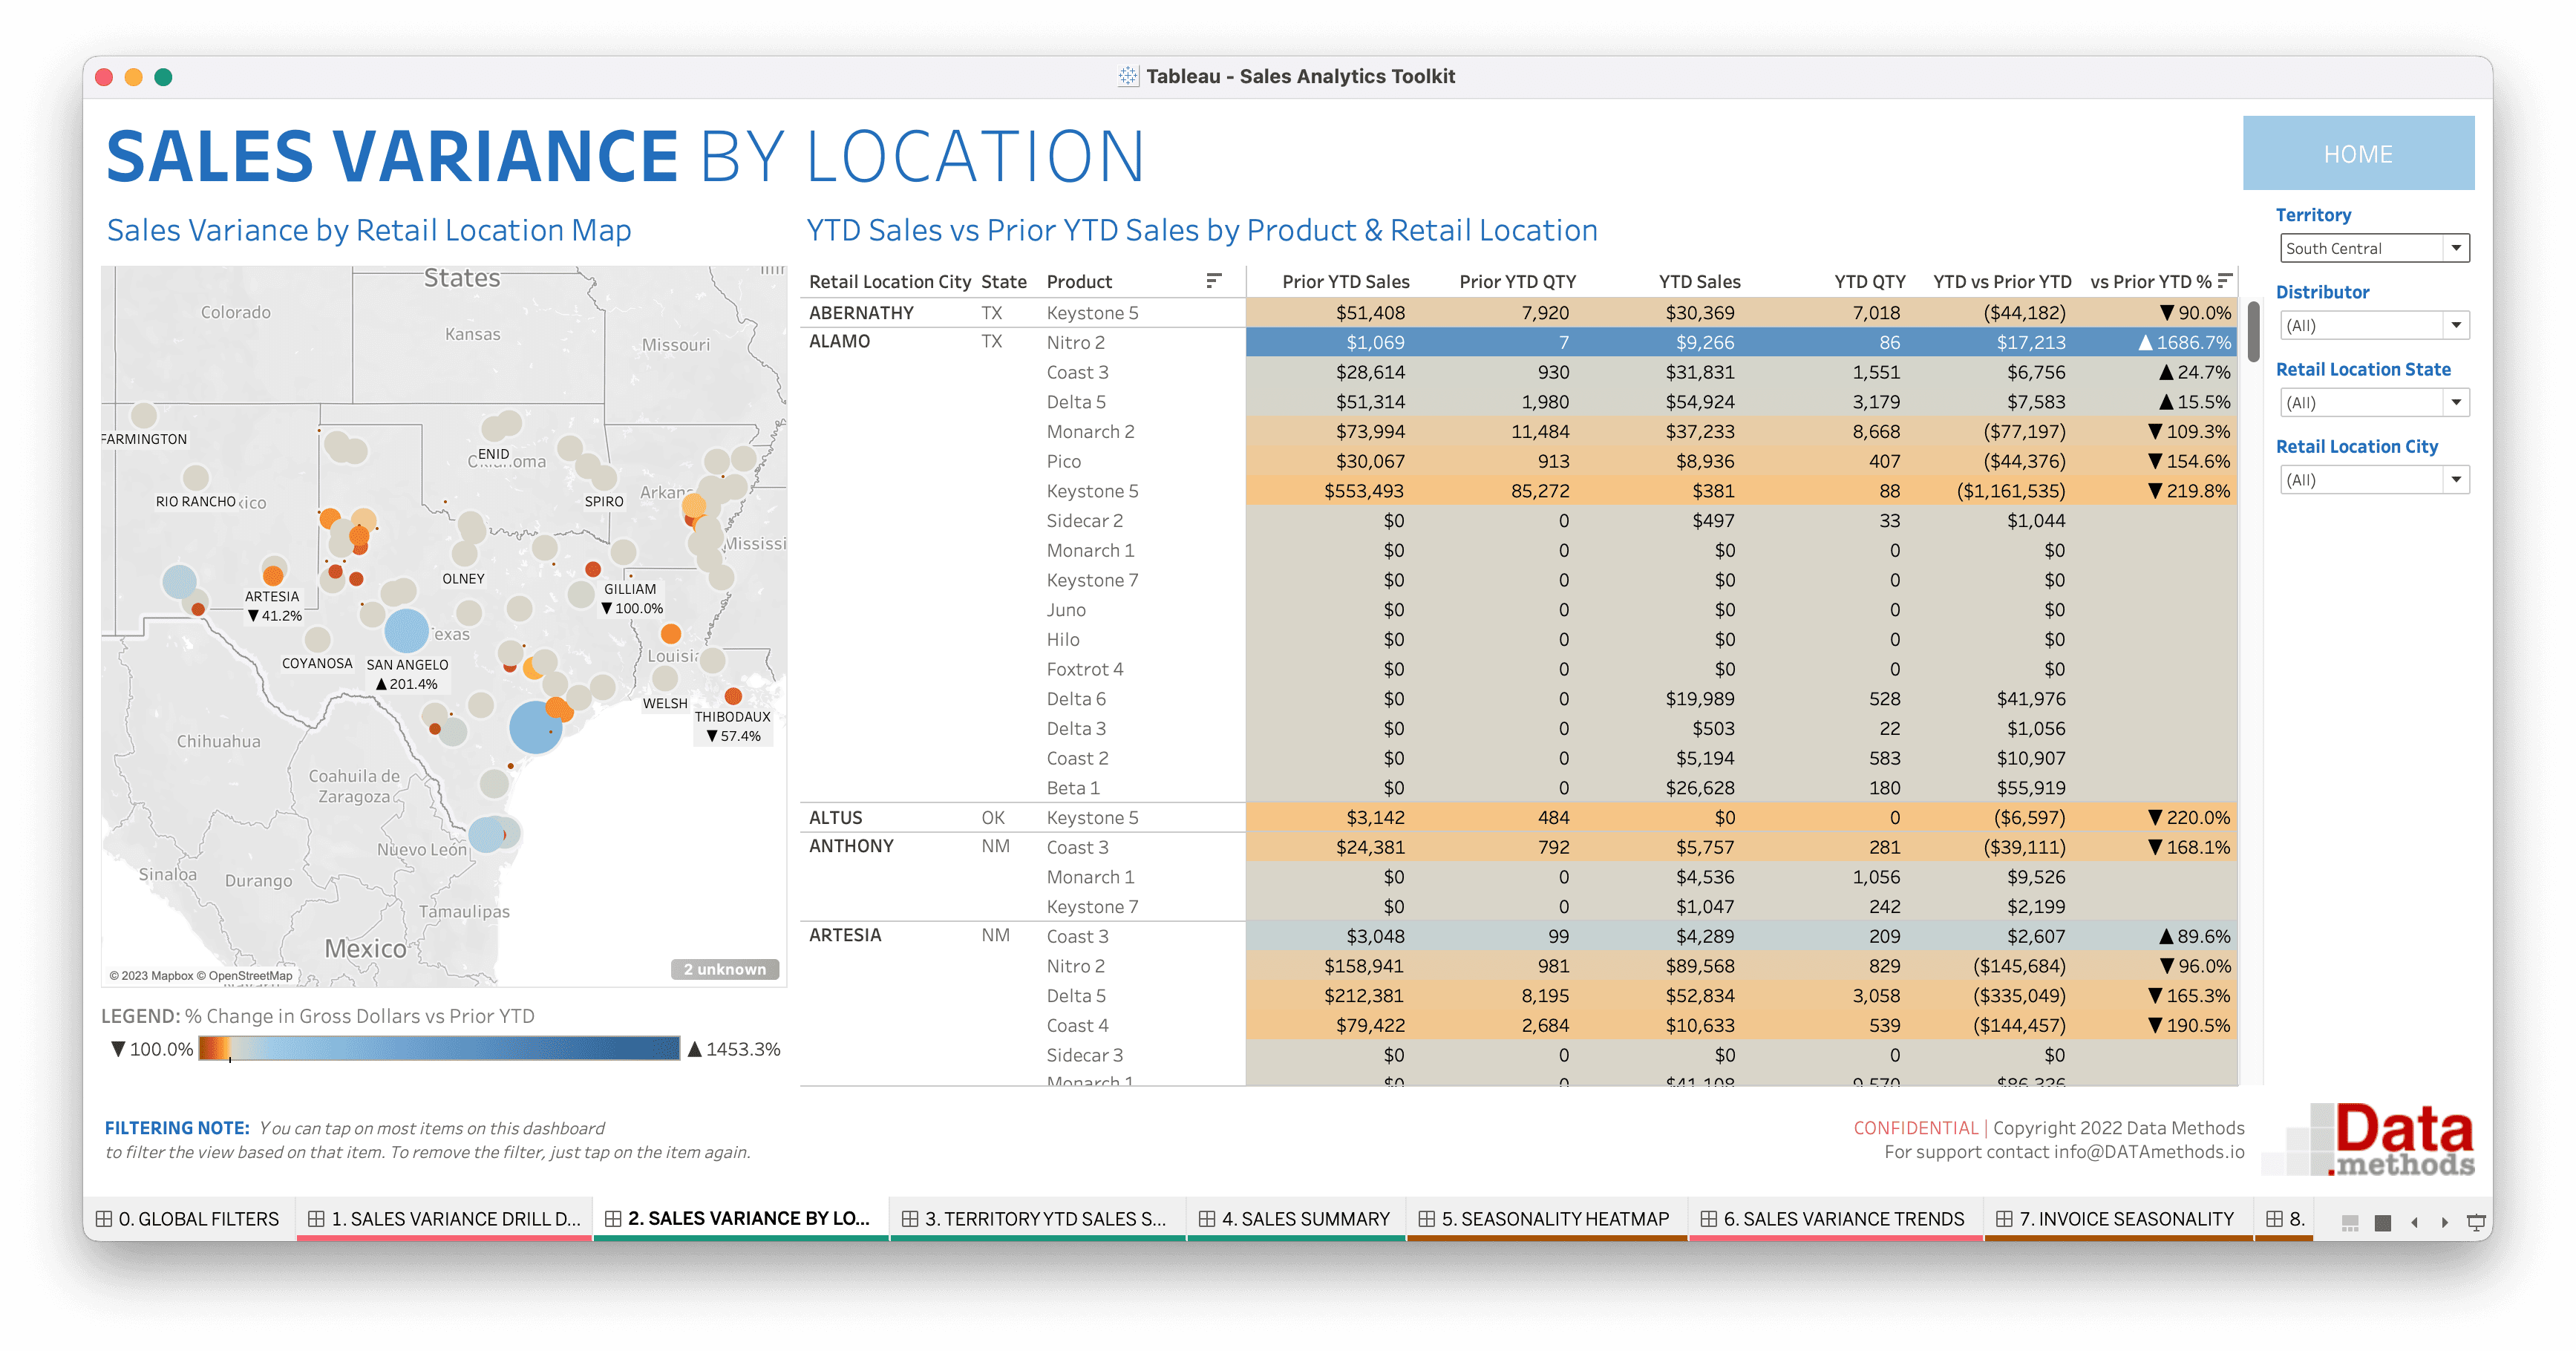Click the previous sheet arrow icon
The width and height of the screenshot is (2576, 1351).
point(2415,1222)
